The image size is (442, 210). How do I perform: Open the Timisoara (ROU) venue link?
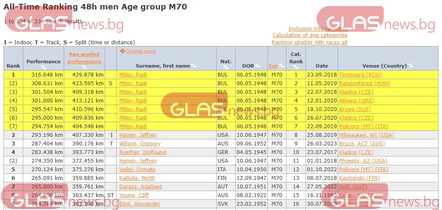tap(361, 75)
